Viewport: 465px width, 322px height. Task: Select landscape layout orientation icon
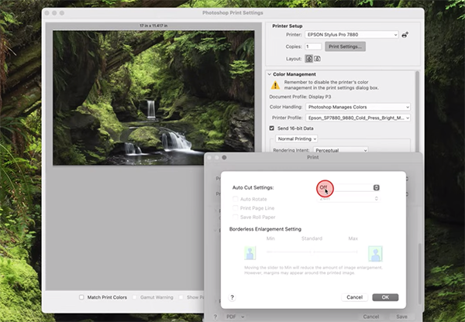click(x=317, y=59)
